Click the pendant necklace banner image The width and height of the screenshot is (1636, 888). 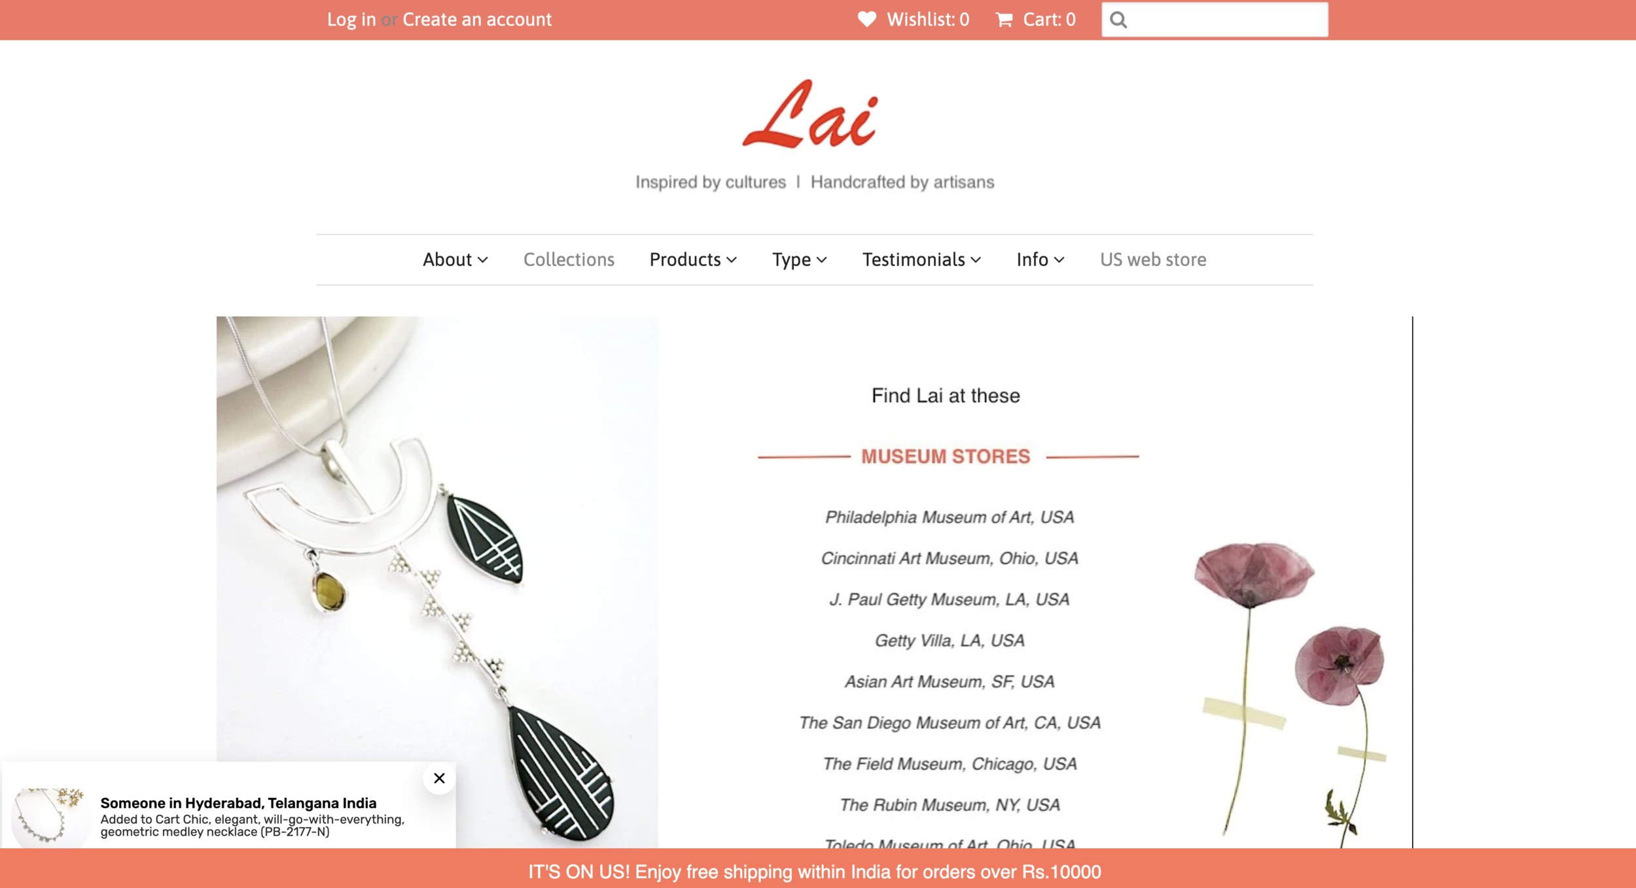(x=436, y=581)
